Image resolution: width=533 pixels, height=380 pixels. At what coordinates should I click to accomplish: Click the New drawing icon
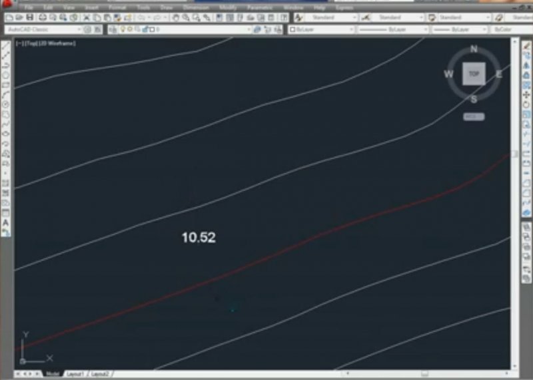click(9, 17)
